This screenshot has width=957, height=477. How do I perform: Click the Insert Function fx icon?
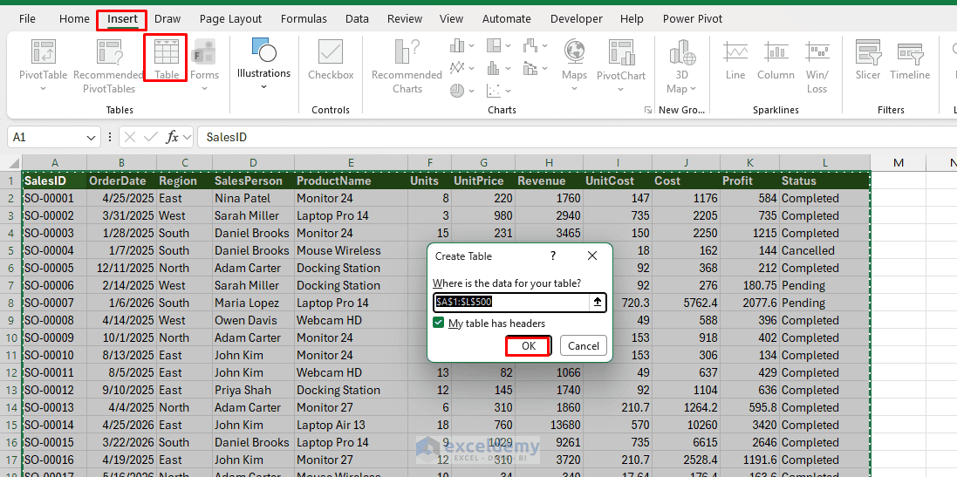(173, 137)
